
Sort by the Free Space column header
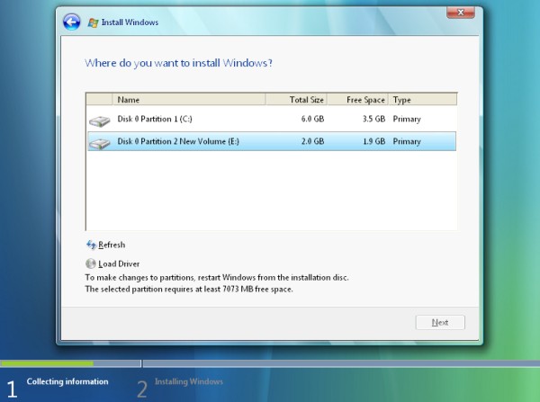coord(357,100)
